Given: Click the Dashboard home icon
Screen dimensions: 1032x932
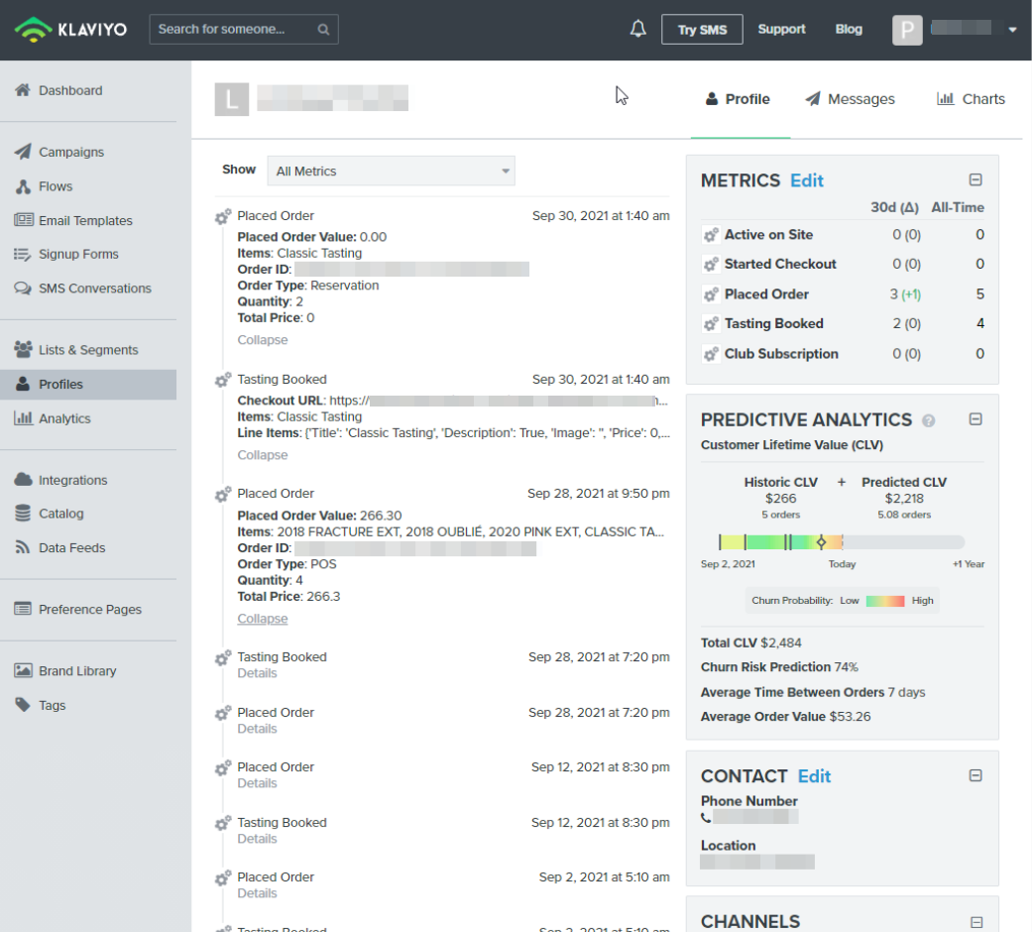Looking at the screenshot, I should [x=23, y=90].
